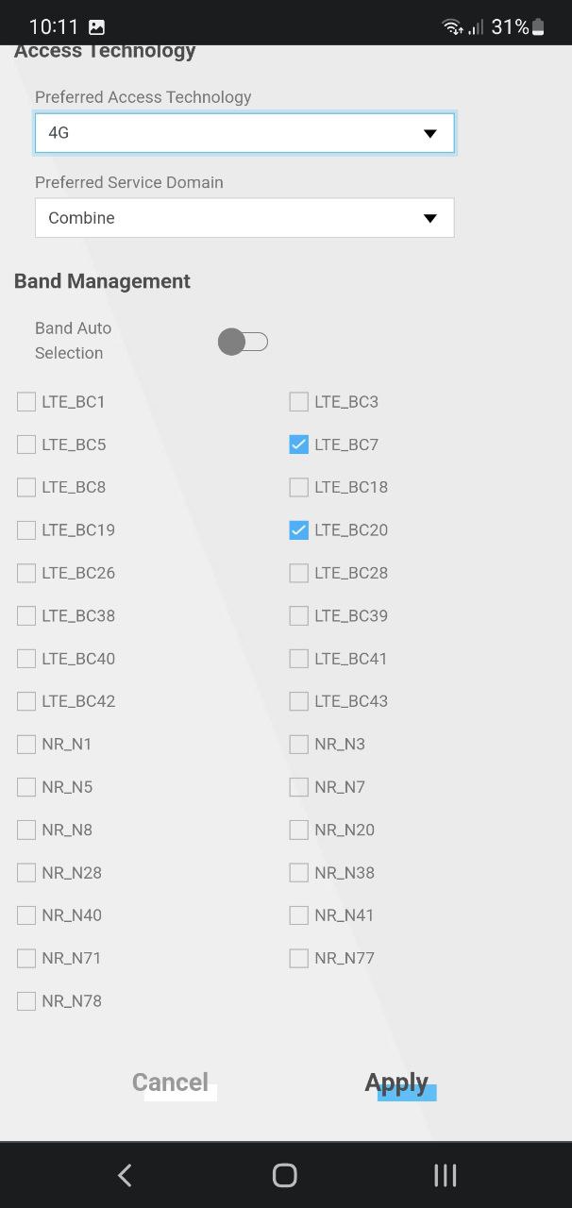Tap the Wi-Fi signal status icon
572x1208 pixels.
click(x=452, y=27)
